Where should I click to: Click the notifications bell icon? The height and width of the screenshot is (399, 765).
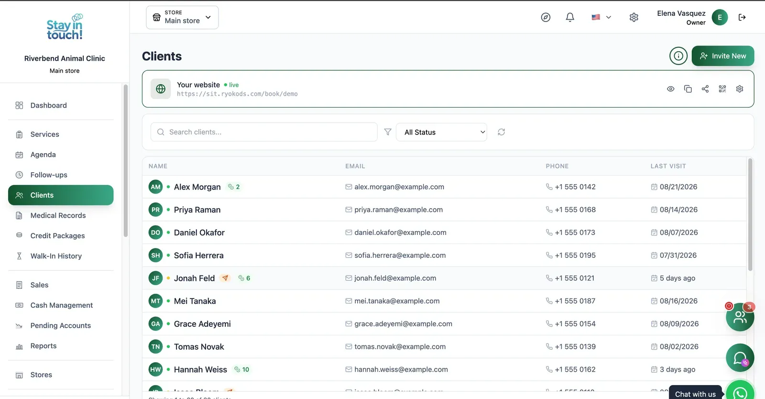569,17
